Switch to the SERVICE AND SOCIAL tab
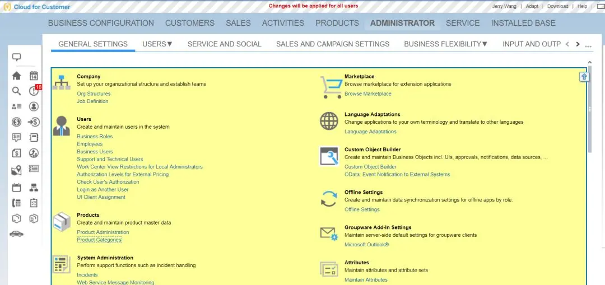The height and width of the screenshot is (285, 605). (x=225, y=44)
